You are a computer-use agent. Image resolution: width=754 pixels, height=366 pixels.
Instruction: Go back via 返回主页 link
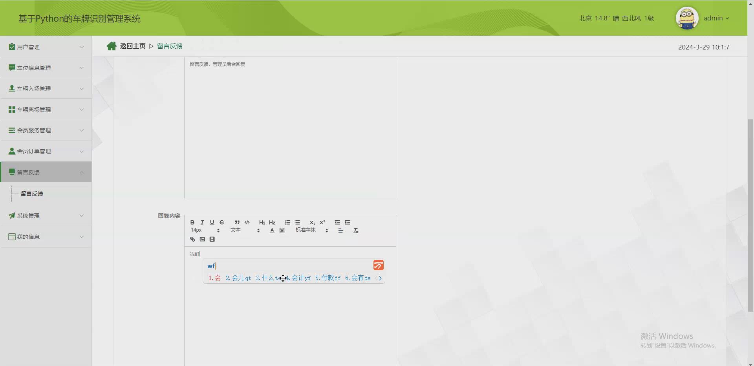tap(133, 46)
